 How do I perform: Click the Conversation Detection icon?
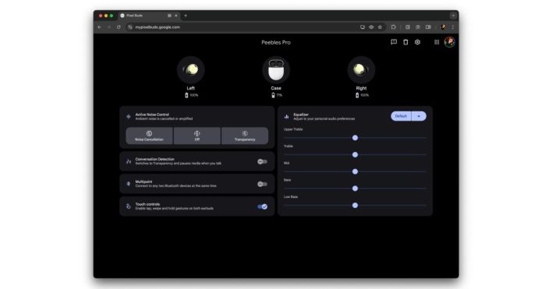point(129,161)
